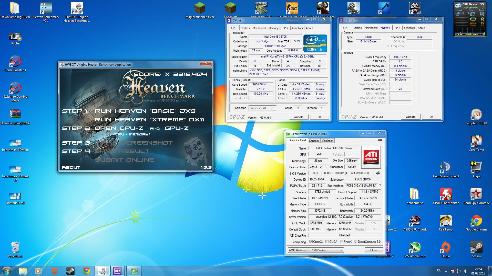
Task: Open About tab in right CPU-Z window
Action: click(422, 28)
